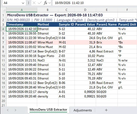Select the Param1 Value header cell
137x114 pixels.
(x=85, y=25)
